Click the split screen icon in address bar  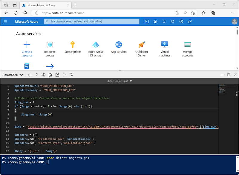pos(177,13)
